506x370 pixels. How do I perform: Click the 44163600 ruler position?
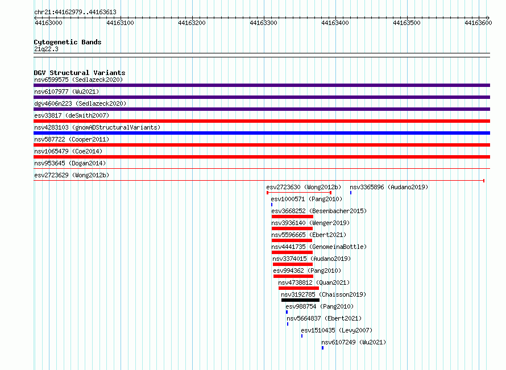click(478, 23)
